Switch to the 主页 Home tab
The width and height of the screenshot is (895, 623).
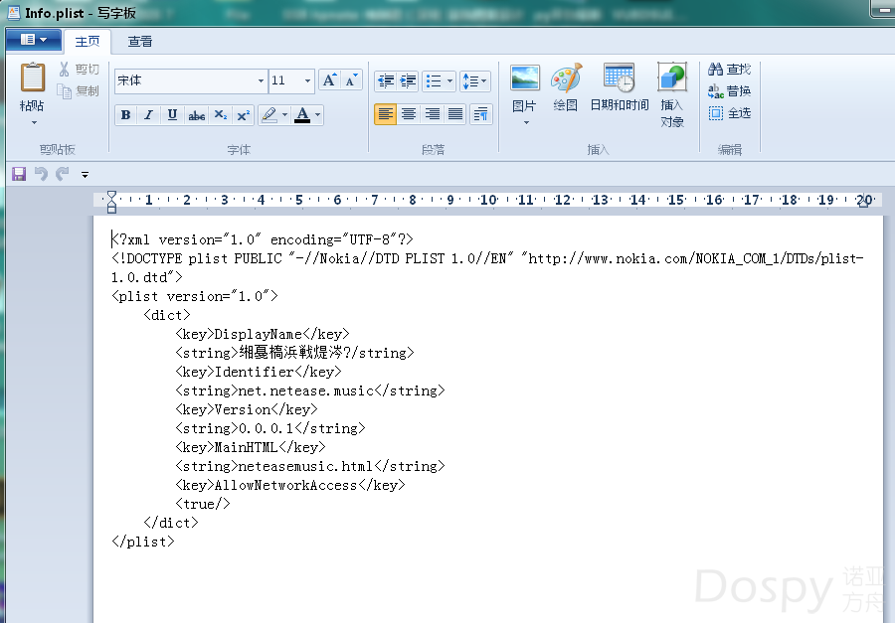[x=88, y=41]
